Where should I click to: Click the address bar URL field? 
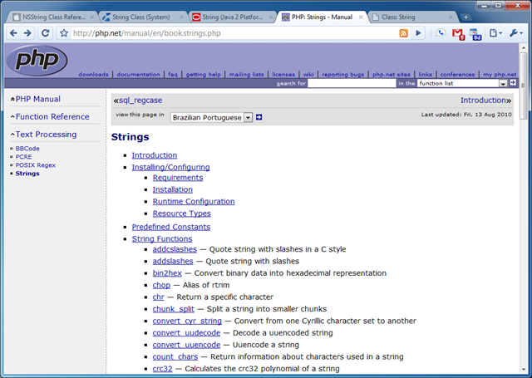click(234, 33)
